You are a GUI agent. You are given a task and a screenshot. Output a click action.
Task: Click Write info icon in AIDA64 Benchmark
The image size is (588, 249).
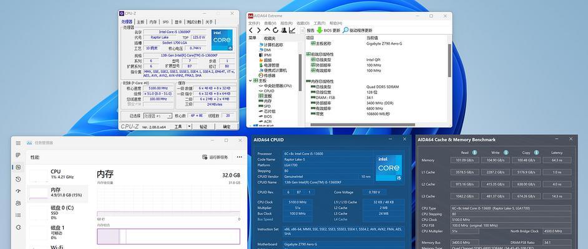pyautogui.click(x=506, y=153)
